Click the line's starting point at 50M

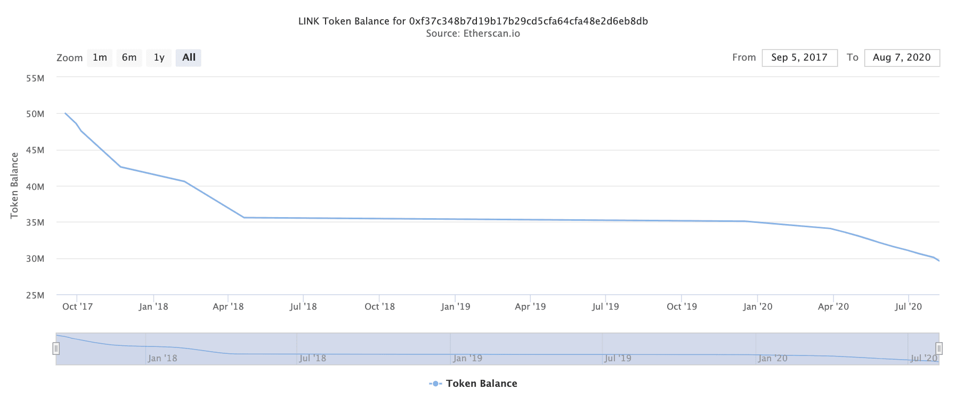65,113
